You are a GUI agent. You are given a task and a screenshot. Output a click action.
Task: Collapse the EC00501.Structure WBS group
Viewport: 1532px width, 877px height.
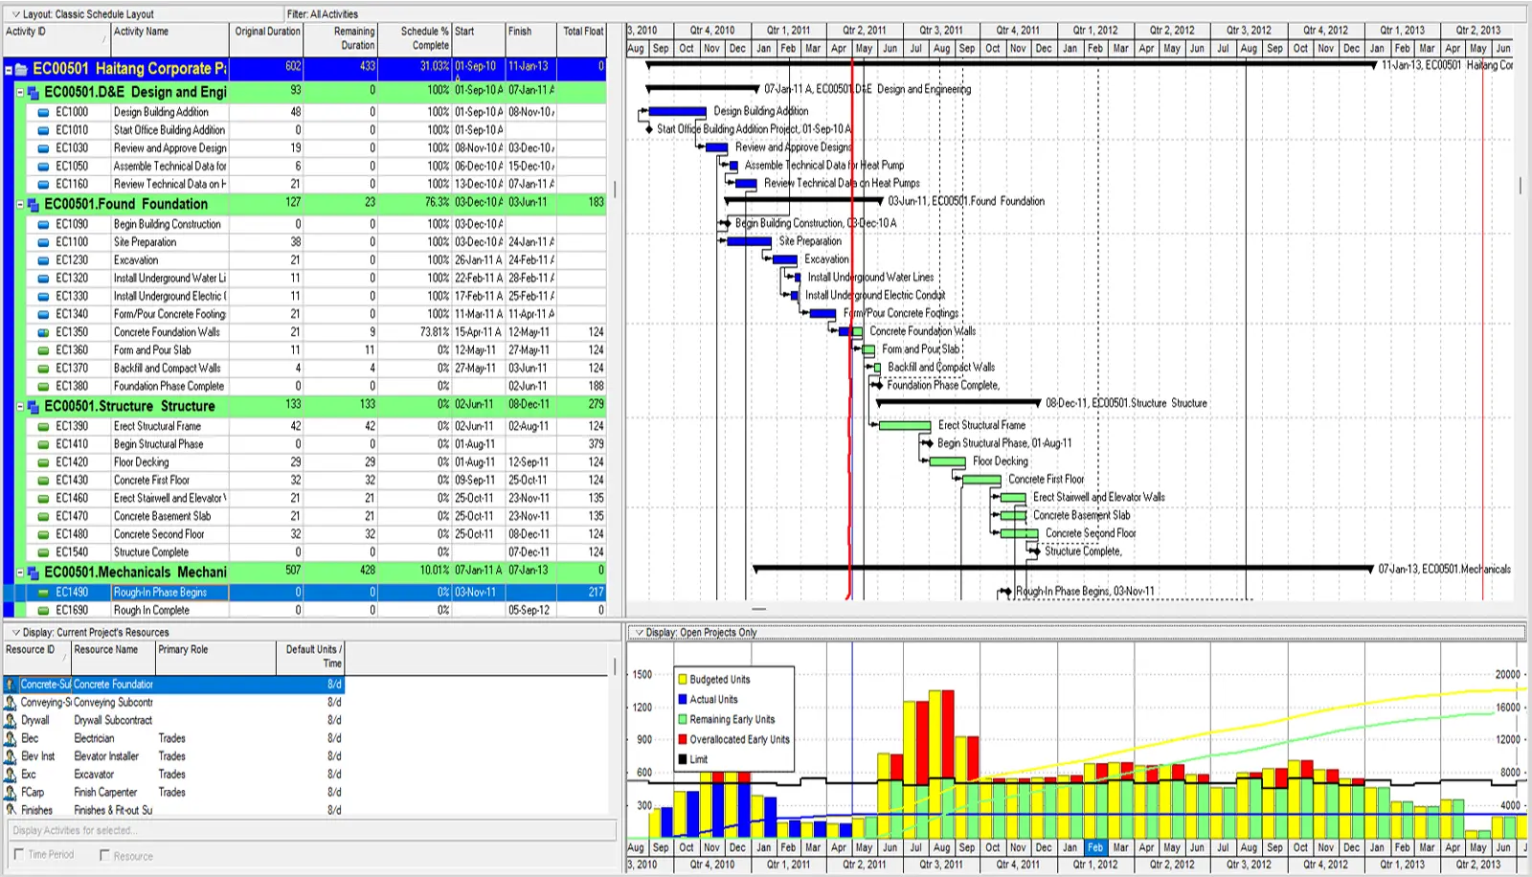point(20,406)
